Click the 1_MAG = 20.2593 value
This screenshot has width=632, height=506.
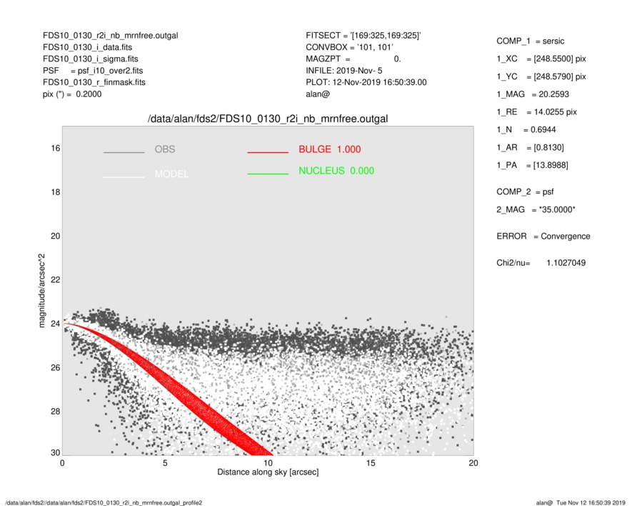tap(533, 94)
